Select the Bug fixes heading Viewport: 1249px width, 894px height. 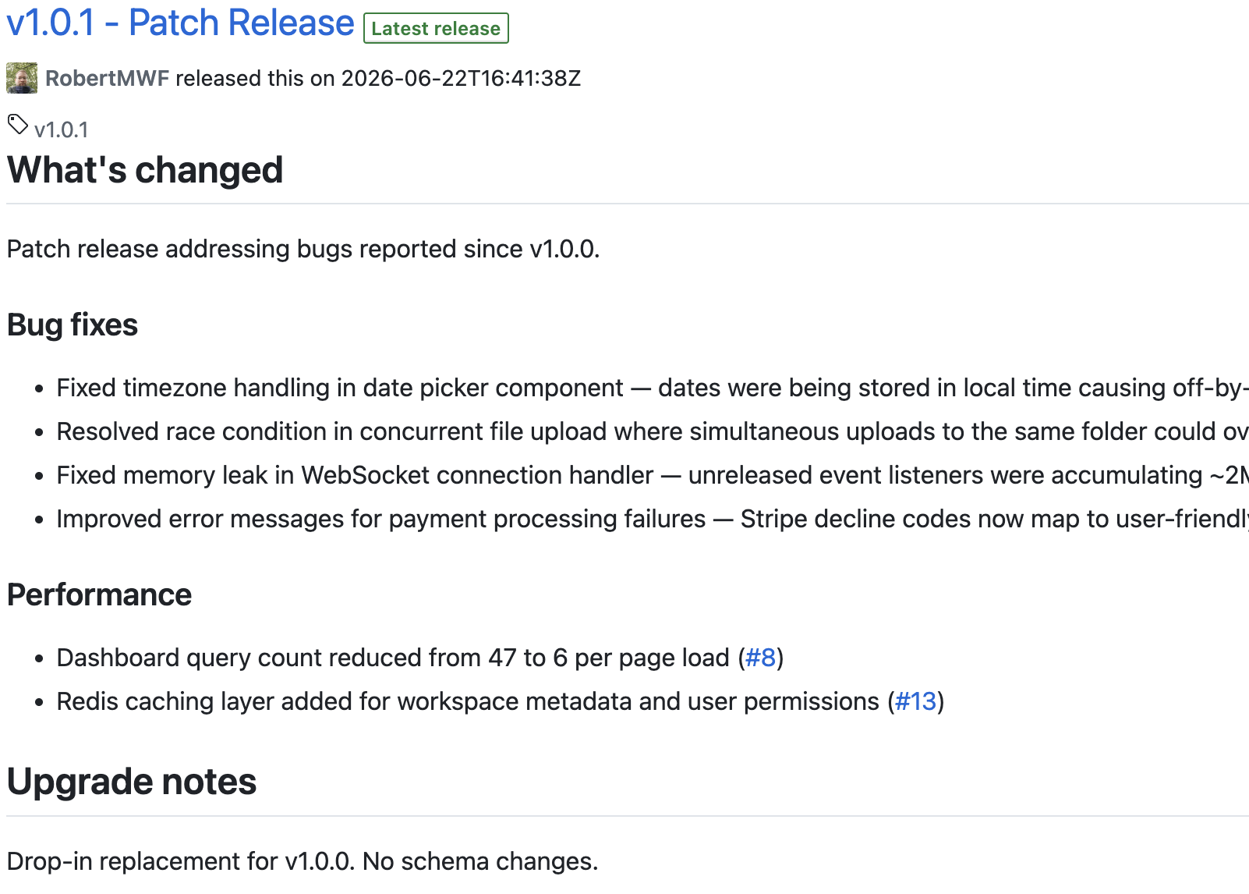(x=73, y=325)
